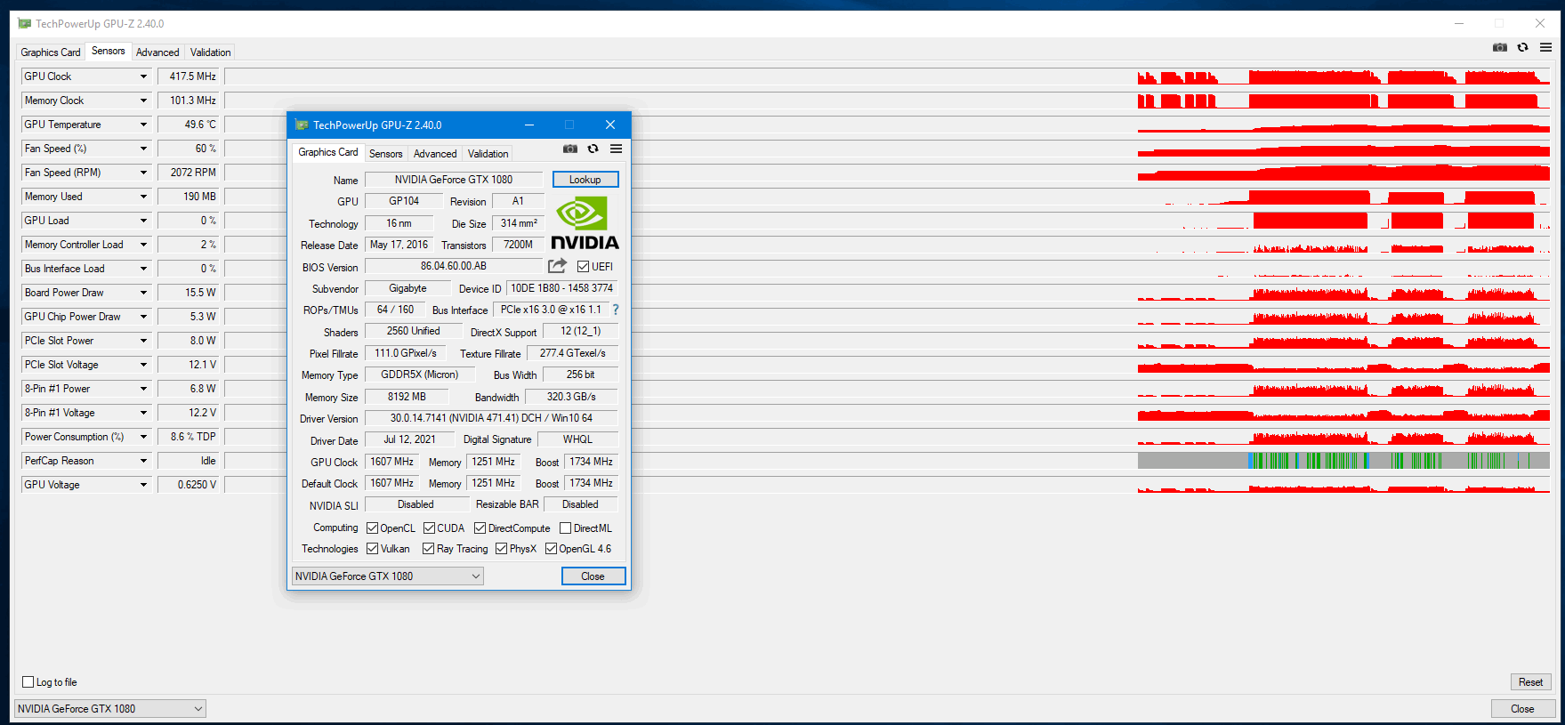This screenshot has width=1565, height=725.
Task: Click the GPU Temperature sensor graph
Action: tap(887, 125)
